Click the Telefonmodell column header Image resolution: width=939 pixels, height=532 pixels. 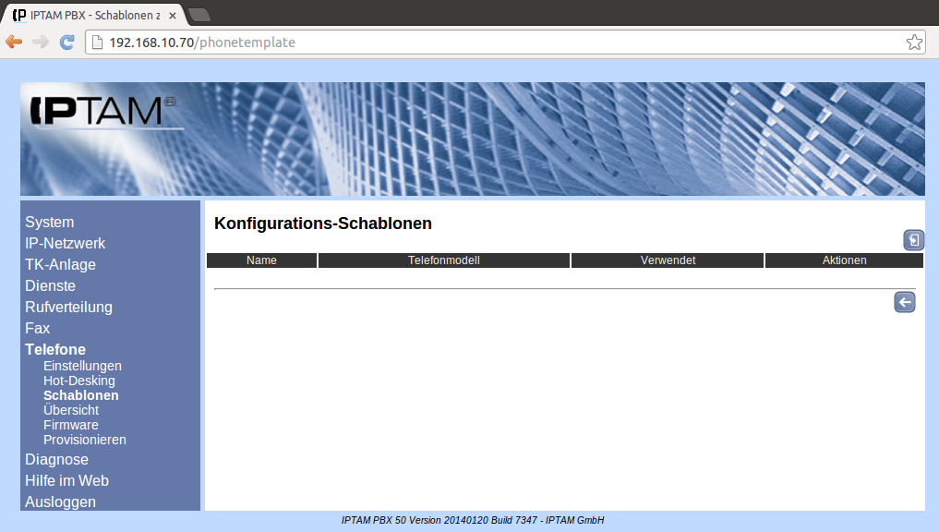[443, 260]
